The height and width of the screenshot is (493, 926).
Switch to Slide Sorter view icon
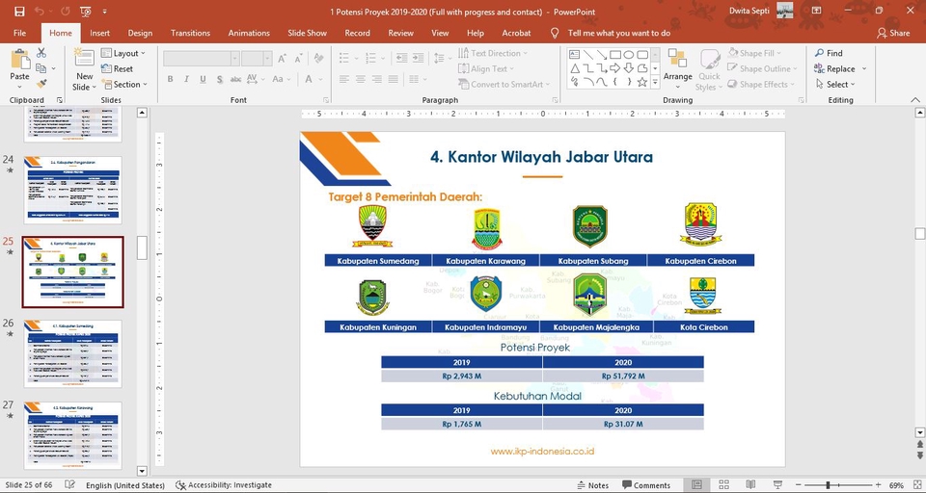tap(724, 484)
